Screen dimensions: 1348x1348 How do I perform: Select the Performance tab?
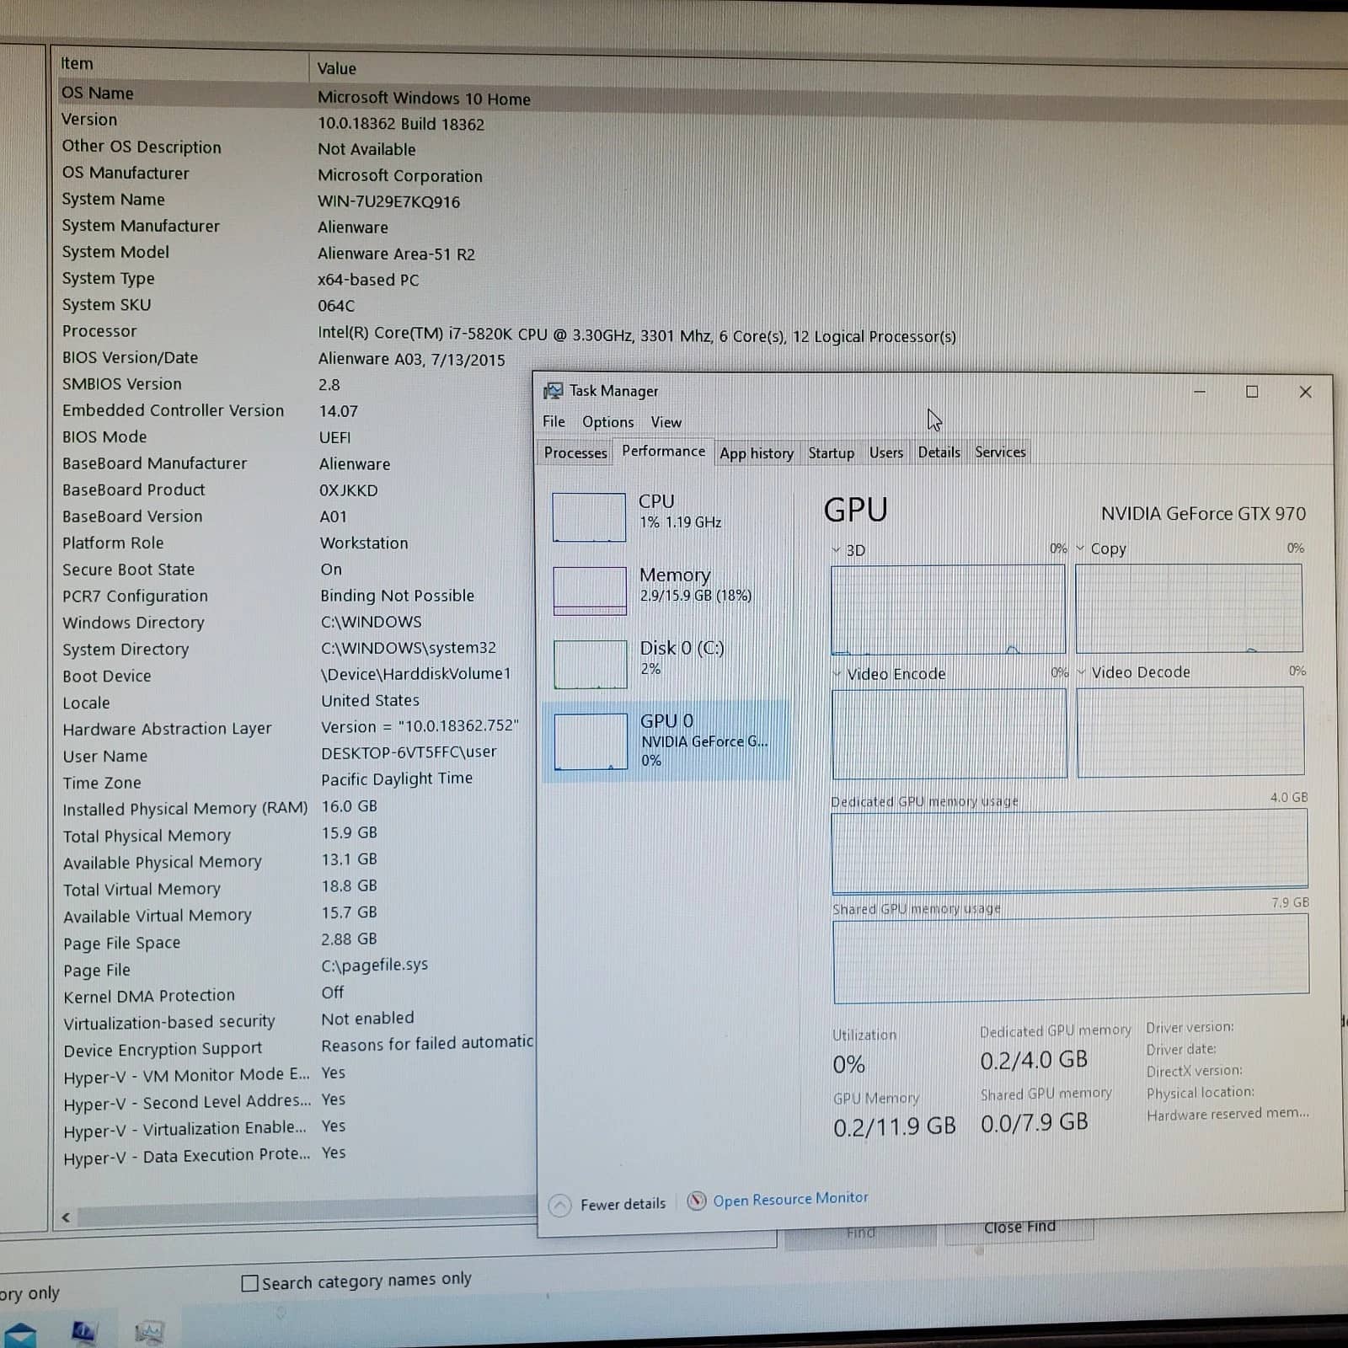pos(663,451)
